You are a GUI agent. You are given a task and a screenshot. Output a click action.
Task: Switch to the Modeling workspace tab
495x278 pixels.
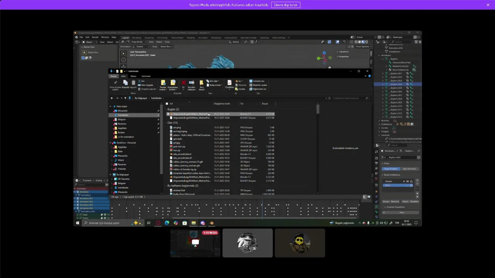pyautogui.click(x=137, y=37)
